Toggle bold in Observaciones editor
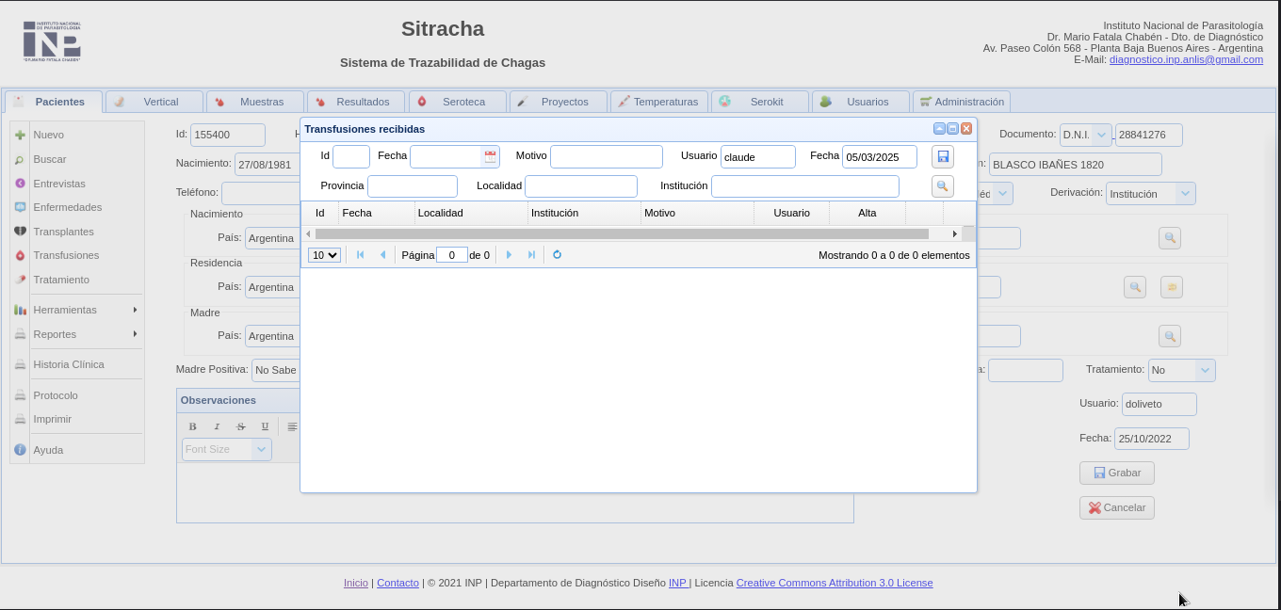 point(193,426)
